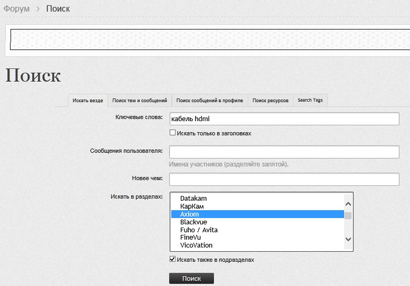Screen dimensions: 410x286
Task: Pick Blackvue from the sections list
Action: (193, 222)
